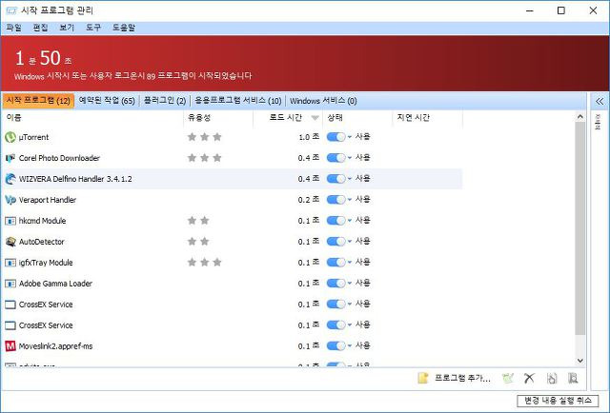
Task: Click the igfxTray Module star rating
Action: click(x=205, y=263)
